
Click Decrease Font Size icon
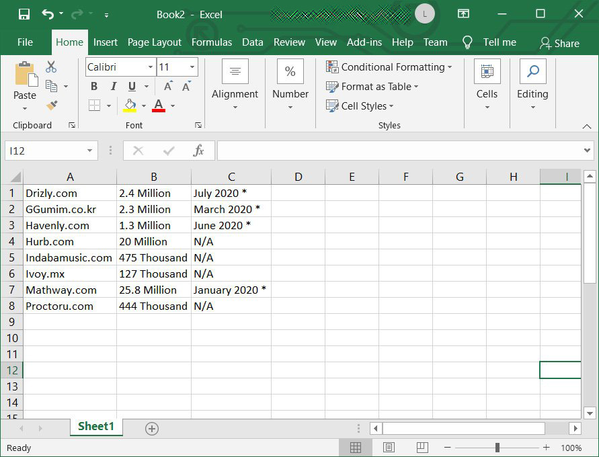[186, 86]
